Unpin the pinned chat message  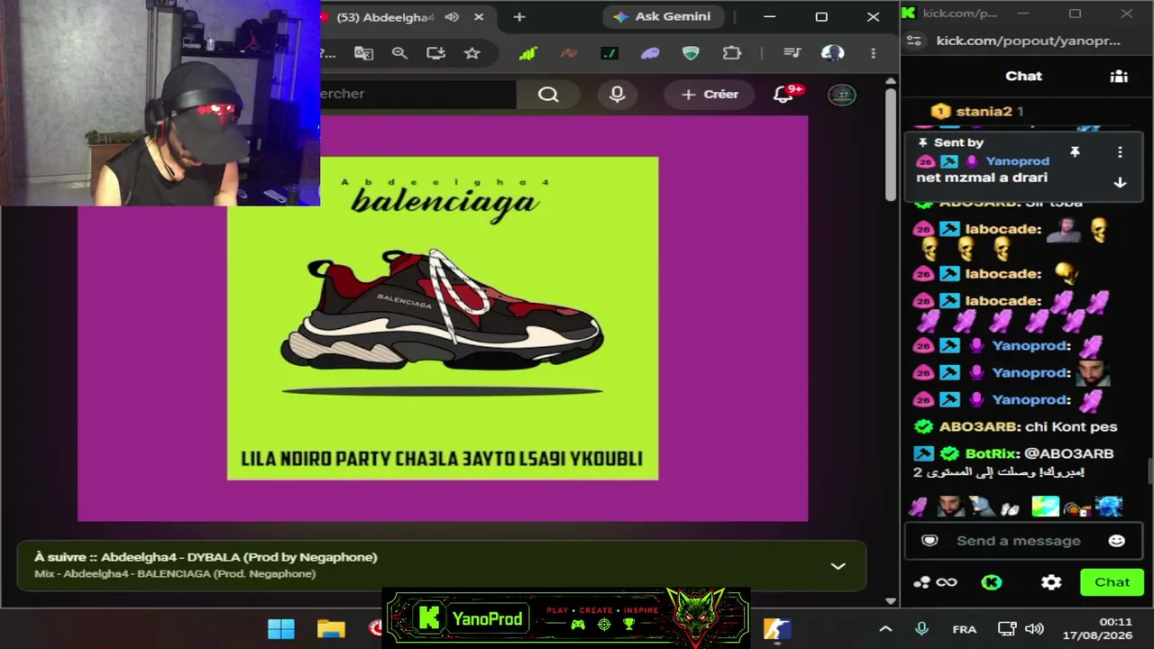[x=1075, y=152]
